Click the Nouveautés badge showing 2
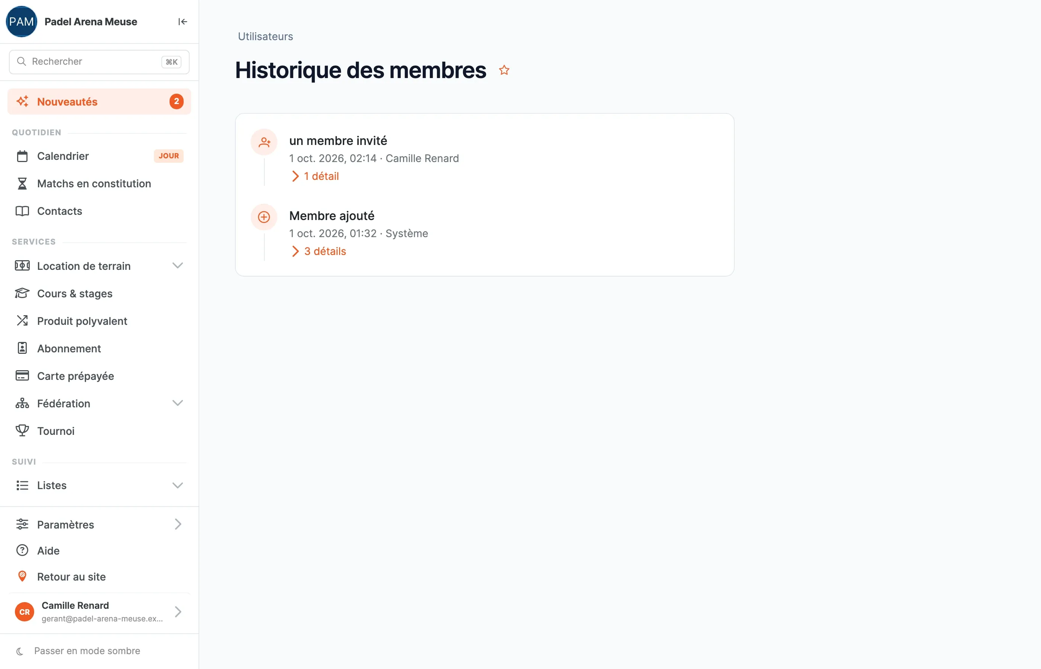1041x669 pixels. click(x=176, y=102)
